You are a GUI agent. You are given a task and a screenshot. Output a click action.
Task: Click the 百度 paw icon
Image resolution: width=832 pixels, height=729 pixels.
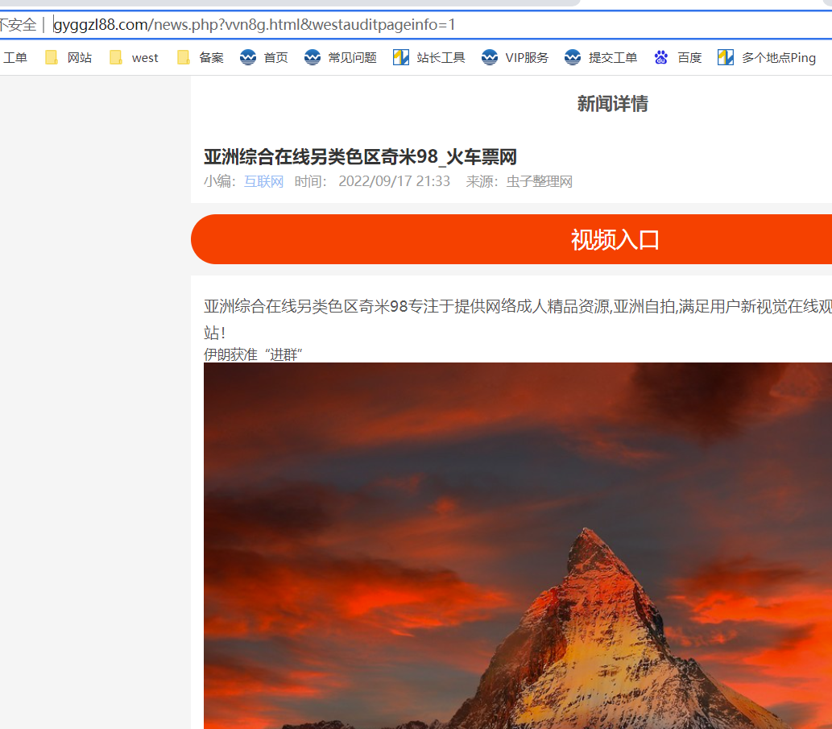point(660,57)
